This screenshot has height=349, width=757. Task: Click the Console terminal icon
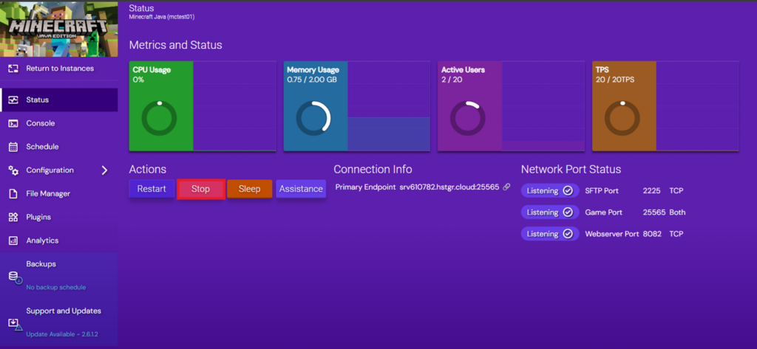[13, 123]
